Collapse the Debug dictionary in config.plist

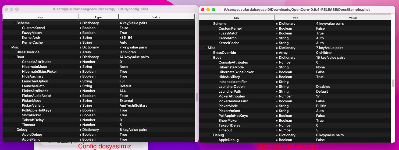15,130
